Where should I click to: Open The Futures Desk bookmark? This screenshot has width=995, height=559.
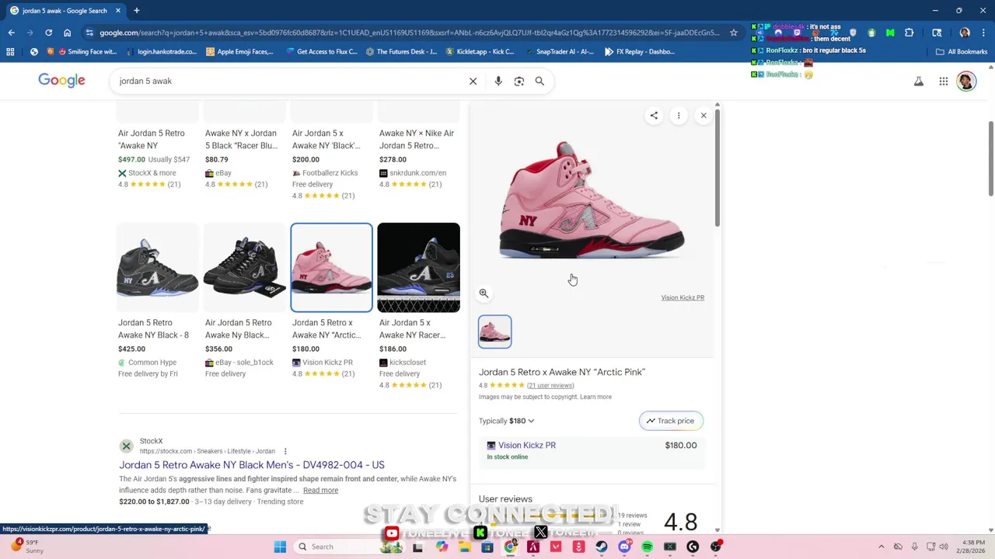pos(400,52)
